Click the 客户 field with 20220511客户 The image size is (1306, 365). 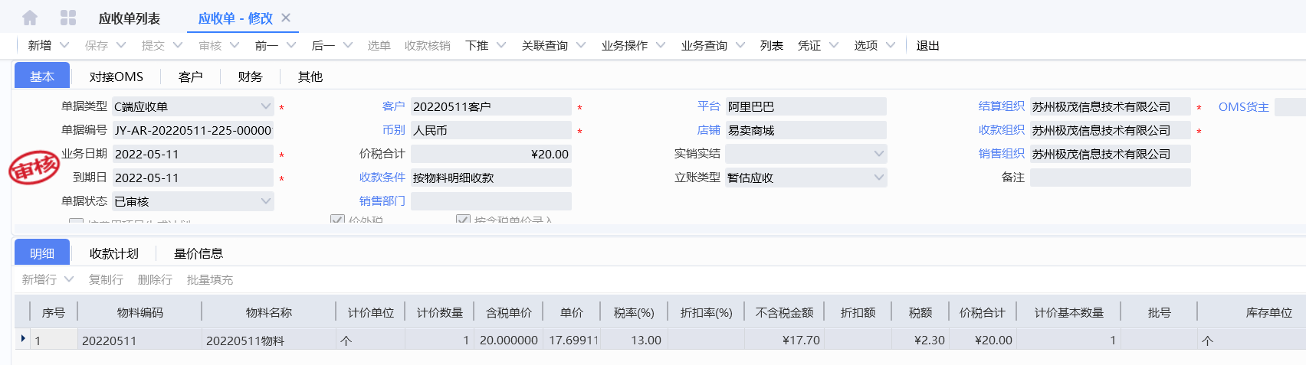[x=491, y=106]
